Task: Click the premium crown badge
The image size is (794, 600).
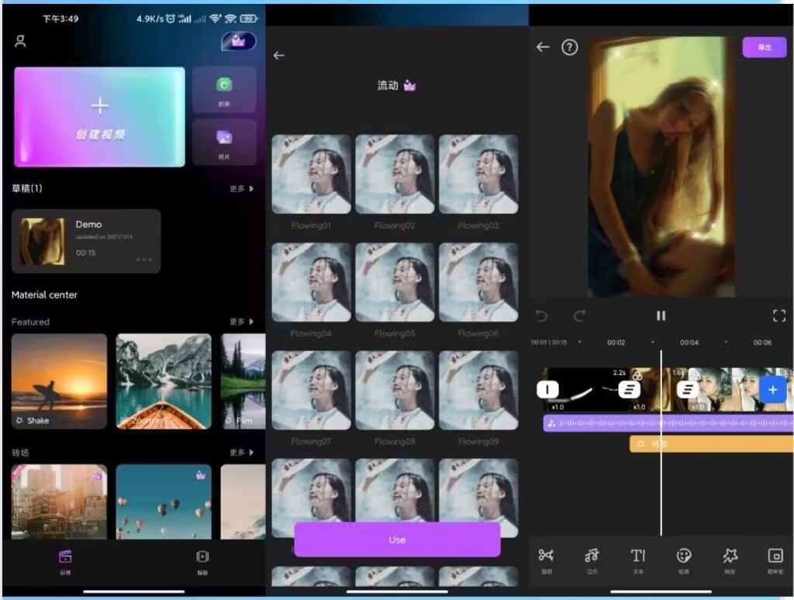Action: click(238, 41)
